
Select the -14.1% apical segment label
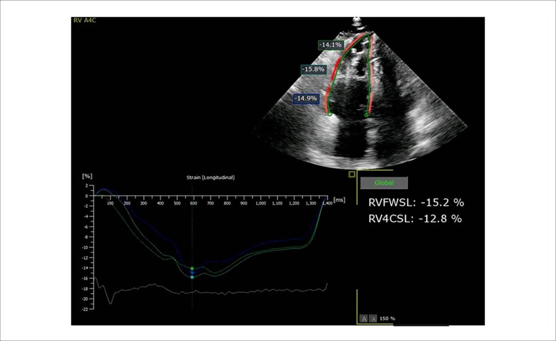click(x=330, y=44)
